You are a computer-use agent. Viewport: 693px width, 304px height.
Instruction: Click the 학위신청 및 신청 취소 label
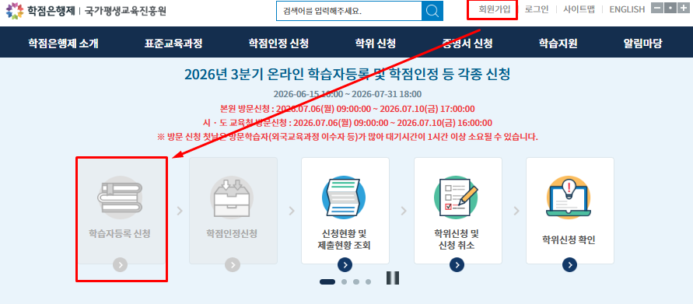tap(457, 239)
